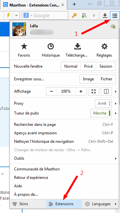120x213 pixels.
Task: Open the Google search engine selector
Action: pos(27,16)
